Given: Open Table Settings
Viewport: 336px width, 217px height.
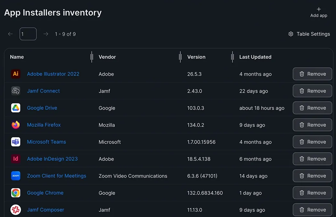Looking at the screenshot, I should (x=309, y=34).
